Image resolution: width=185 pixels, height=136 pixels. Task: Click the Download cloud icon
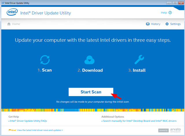pyautogui.click(x=90, y=60)
